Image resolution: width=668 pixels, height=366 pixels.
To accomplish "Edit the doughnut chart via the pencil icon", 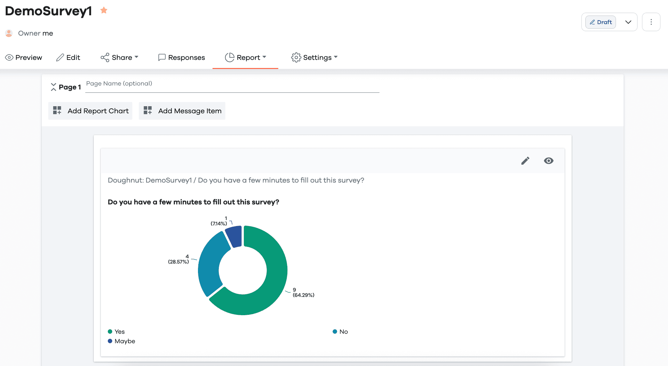I will [x=525, y=161].
